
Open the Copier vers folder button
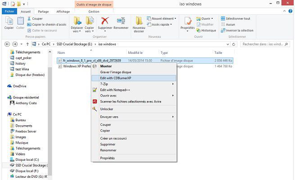89,24
